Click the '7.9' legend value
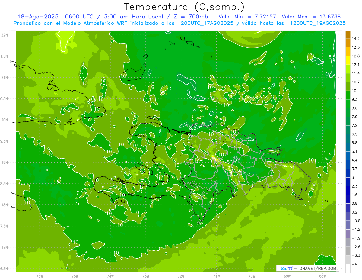The height and width of the screenshot is (280, 362). coord(355,117)
